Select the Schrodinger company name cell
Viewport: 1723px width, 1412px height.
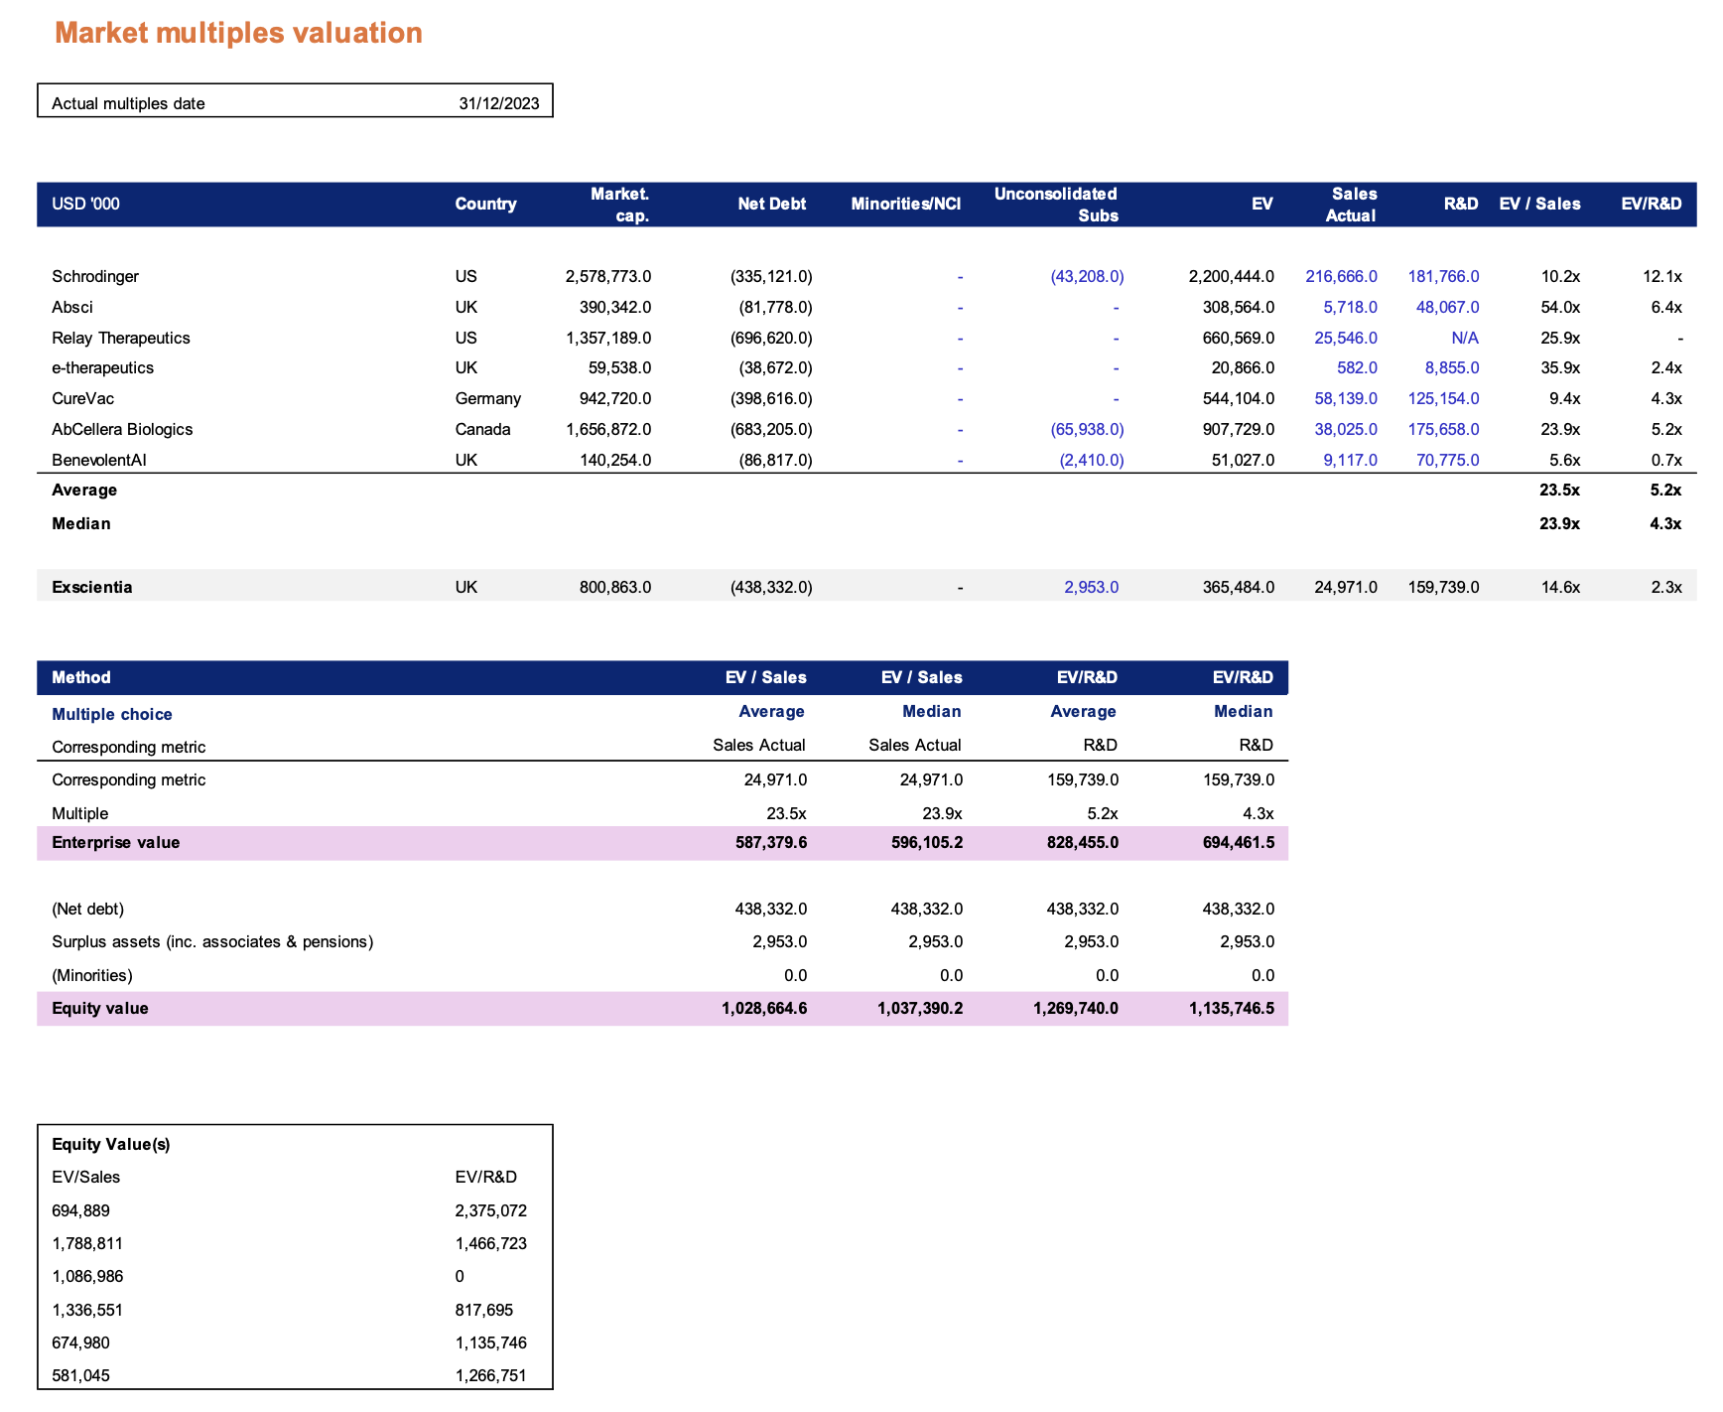click(x=95, y=276)
